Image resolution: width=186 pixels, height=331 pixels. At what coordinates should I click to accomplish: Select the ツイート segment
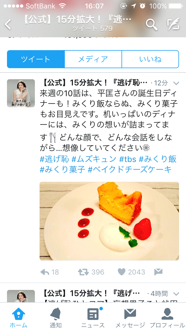[x=36, y=59]
